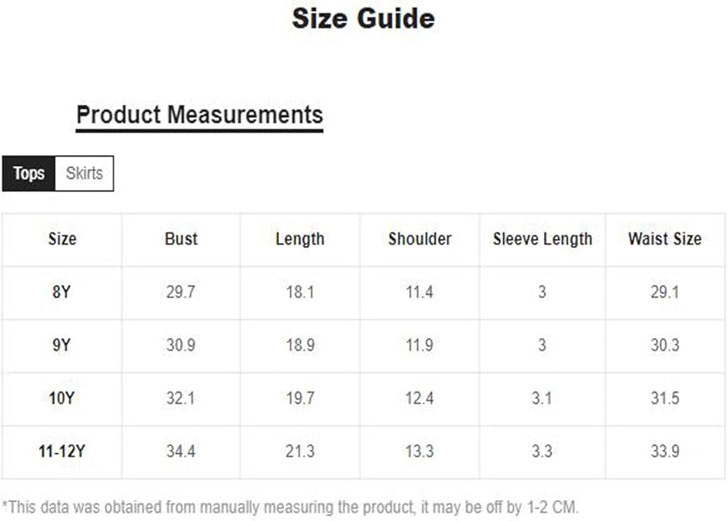The height and width of the screenshot is (521, 728).
Task: Click the 12.4 shoulder value for 10Y
Action: point(420,398)
